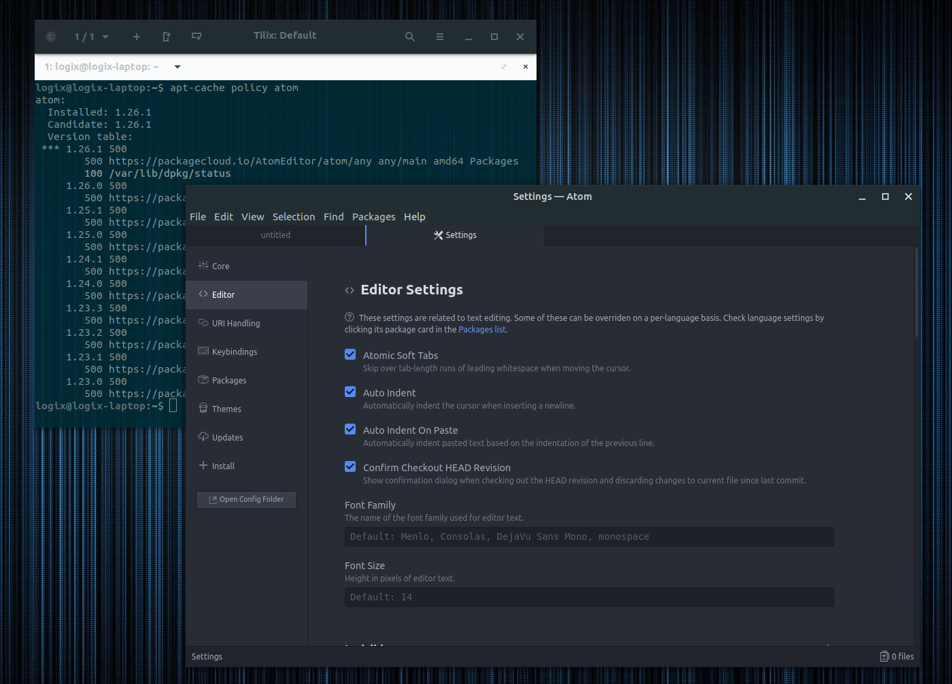Click '/var/lib/dpkg/status' in terminal

(x=170, y=173)
